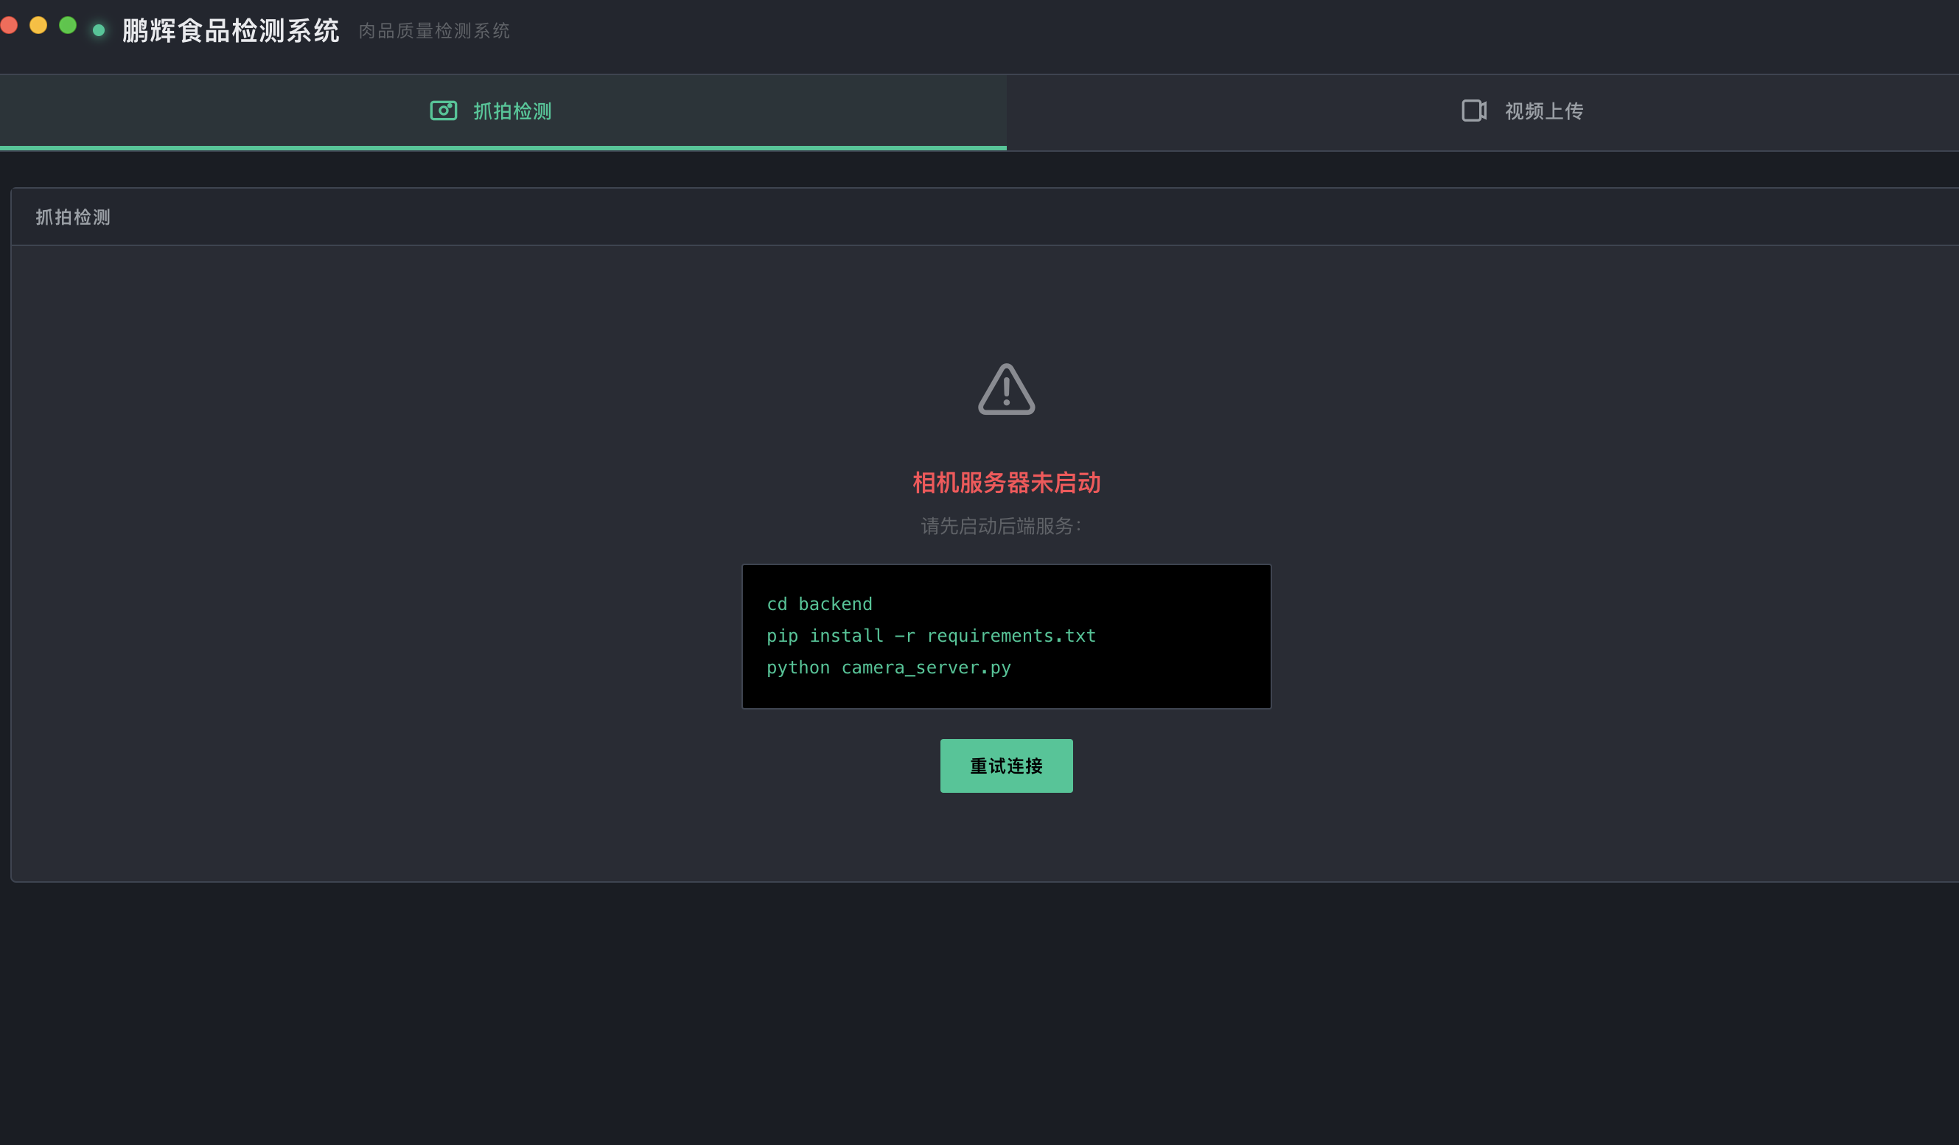The image size is (1959, 1145).
Task: Click the 'python camera_server.py' line
Action: [889, 668]
